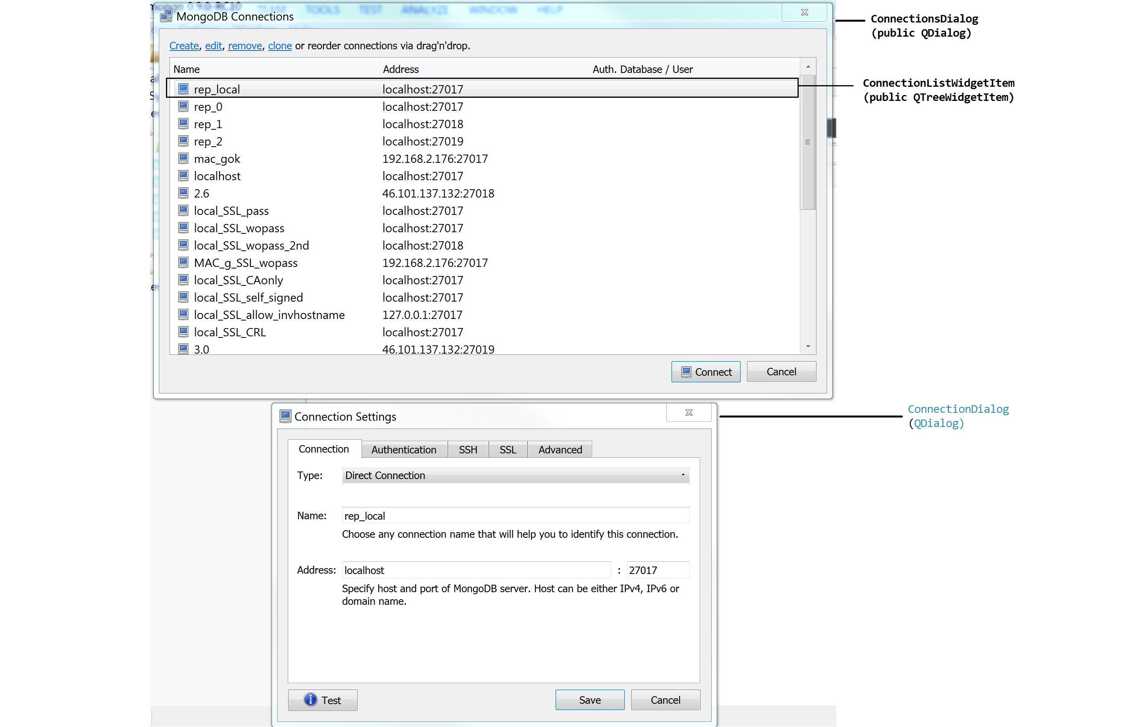Click Connect button in MongoDB Connections

pos(705,371)
